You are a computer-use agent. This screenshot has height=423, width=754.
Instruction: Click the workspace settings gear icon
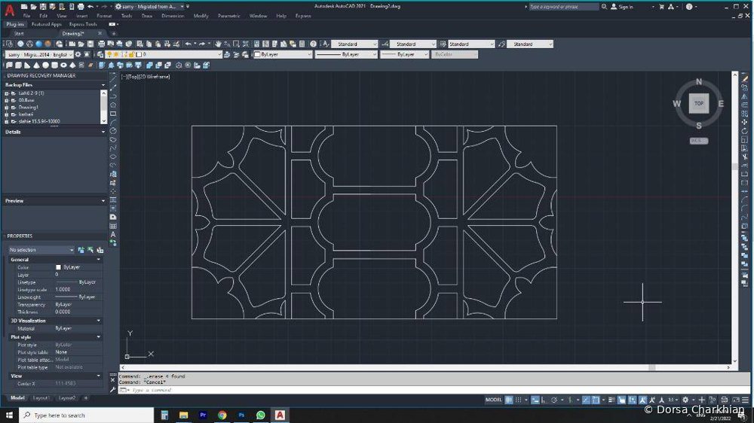78,55
